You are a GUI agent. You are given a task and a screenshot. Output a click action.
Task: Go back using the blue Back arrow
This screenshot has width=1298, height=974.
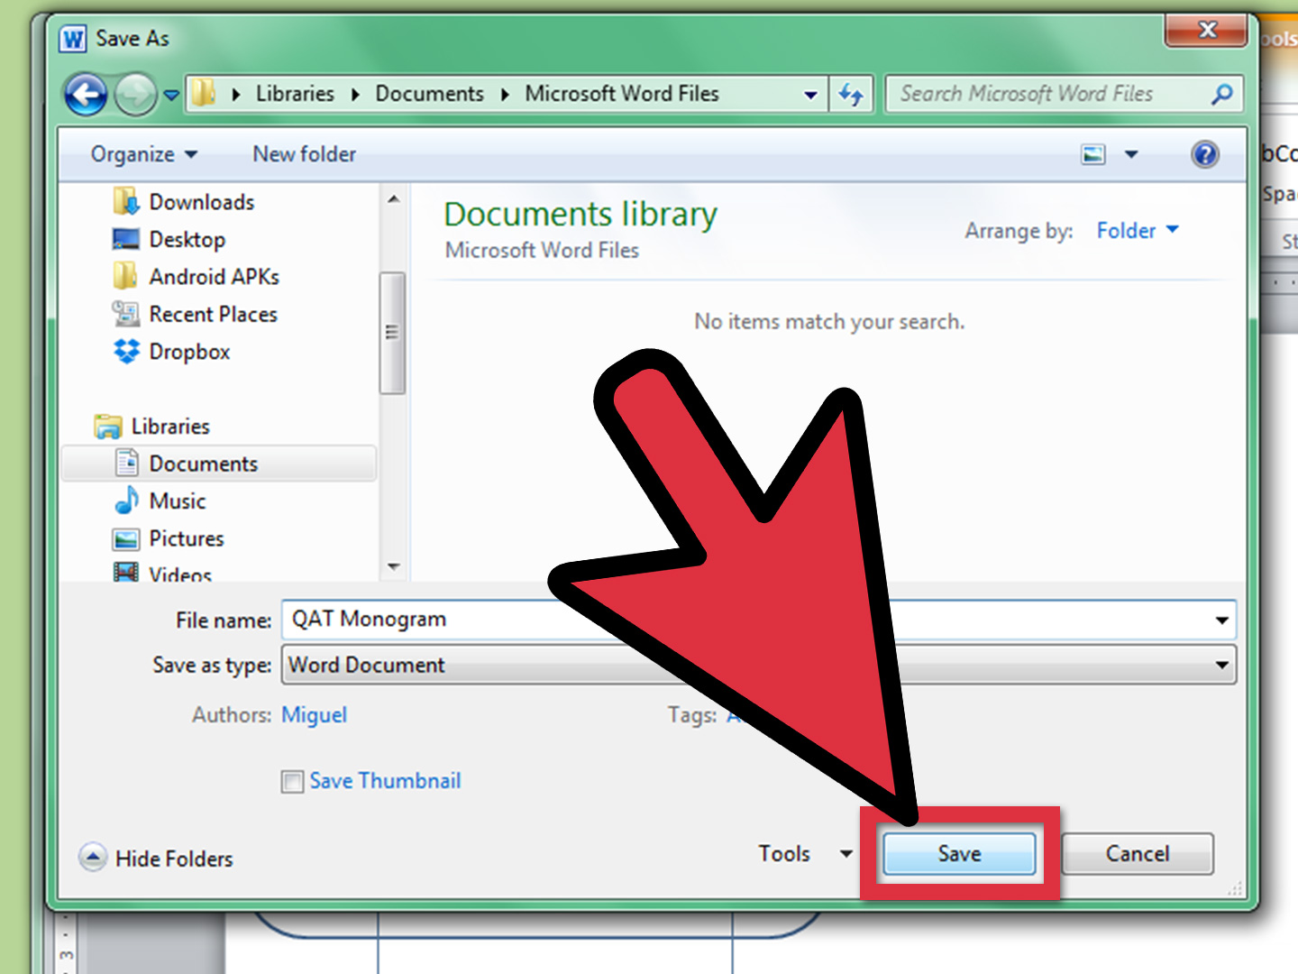point(86,94)
